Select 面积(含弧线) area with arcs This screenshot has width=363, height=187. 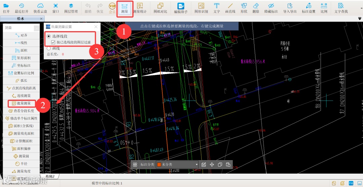pos(21,126)
